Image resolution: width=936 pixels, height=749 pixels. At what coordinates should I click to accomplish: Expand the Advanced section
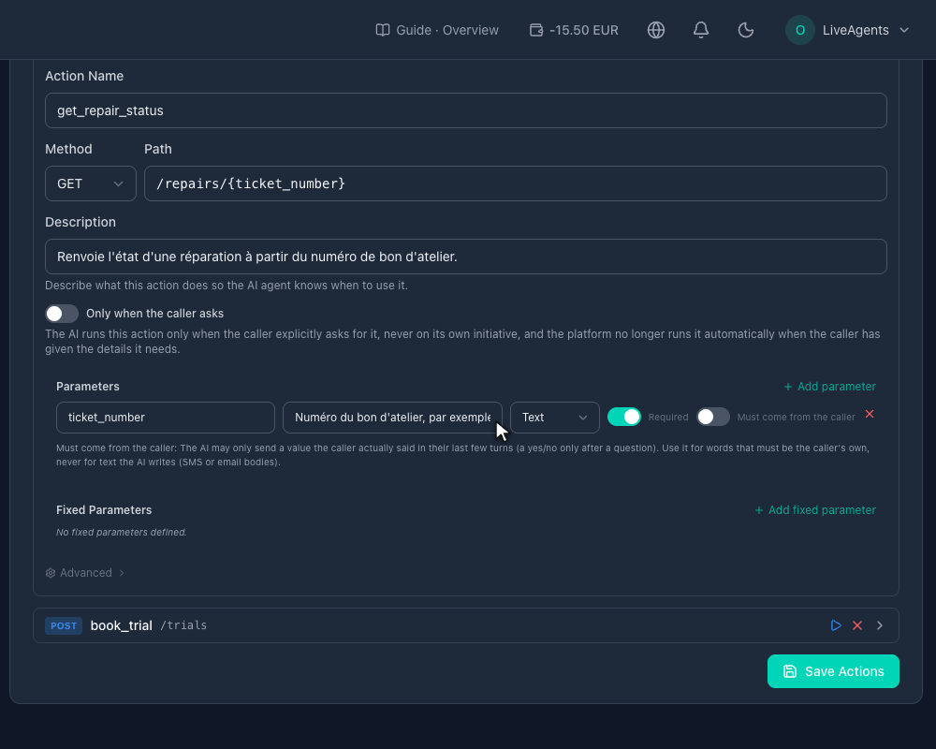pyautogui.click(x=85, y=573)
